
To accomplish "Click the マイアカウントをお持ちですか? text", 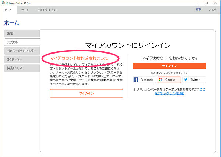I will (169, 58).
